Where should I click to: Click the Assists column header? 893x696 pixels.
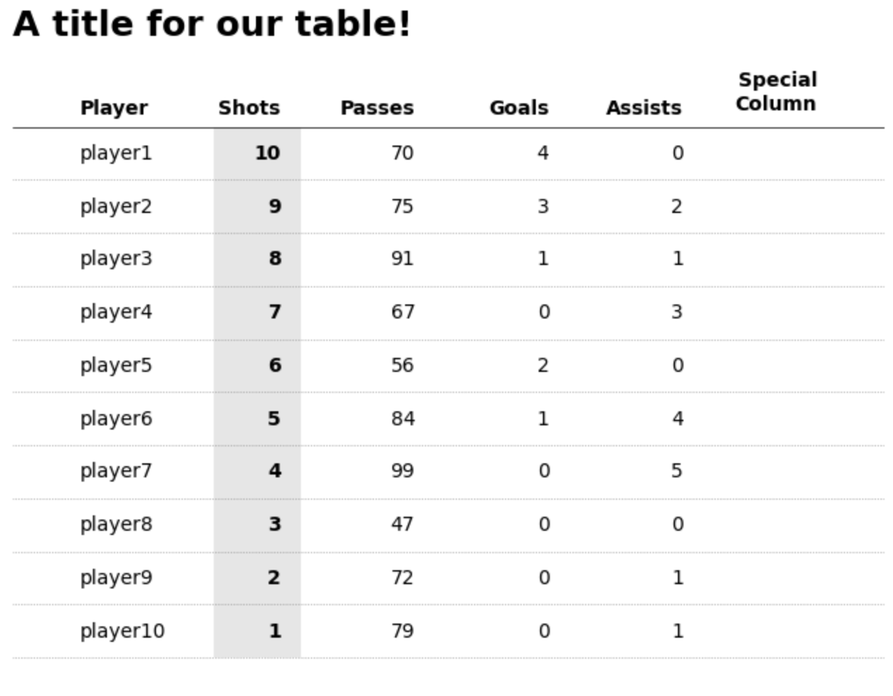[x=643, y=108]
